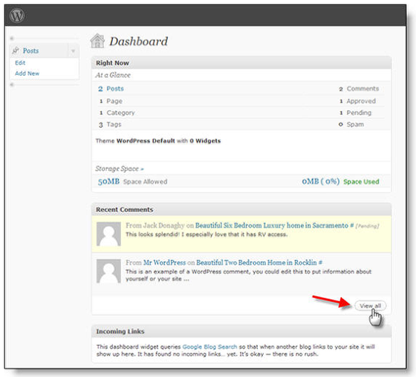Open the 2 Posts count link
This screenshot has height=377, width=416.
tap(100, 88)
